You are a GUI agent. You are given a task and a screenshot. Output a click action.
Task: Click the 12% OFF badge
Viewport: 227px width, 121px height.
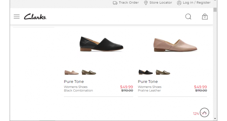[200, 114]
